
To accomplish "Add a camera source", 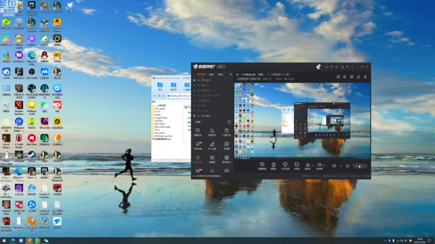I will [274, 166].
